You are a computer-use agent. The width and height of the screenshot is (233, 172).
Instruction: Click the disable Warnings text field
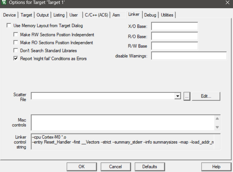[189, 56]
